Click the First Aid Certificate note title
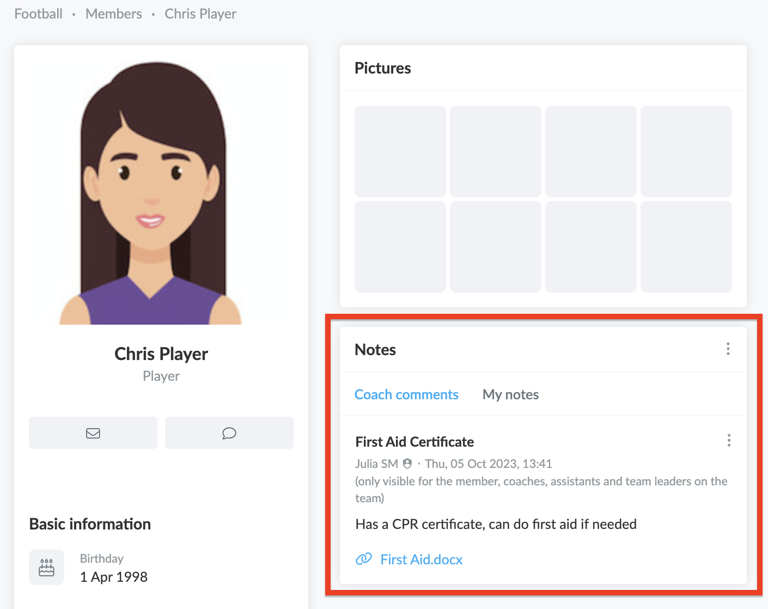768x609 pixels. pos(415,442)
